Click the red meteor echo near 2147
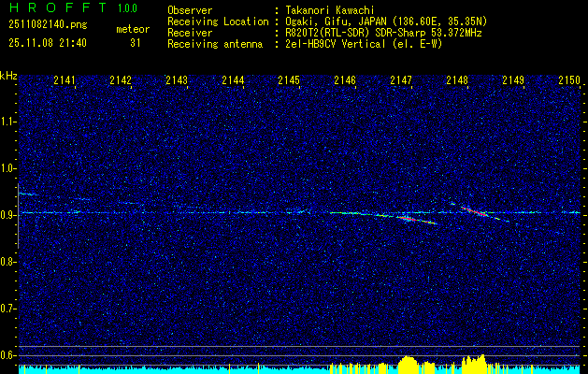Image resolution: width=588 pixels, height=374 pixels. (409, 219)
